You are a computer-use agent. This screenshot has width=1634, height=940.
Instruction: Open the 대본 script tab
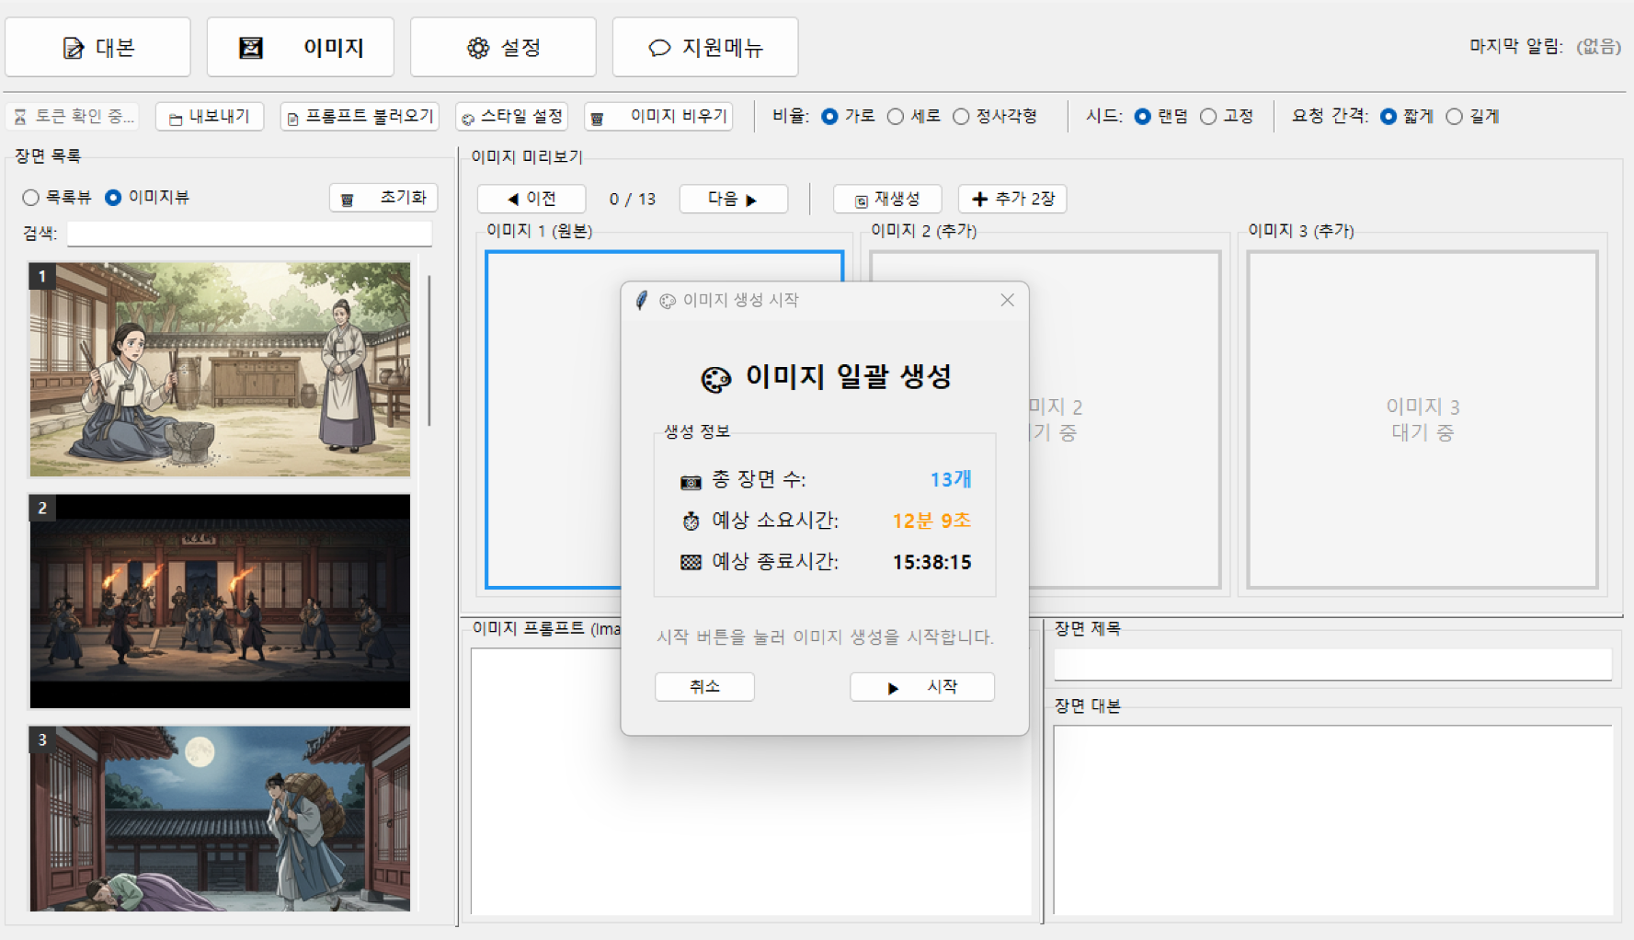(x=98, y=48)
